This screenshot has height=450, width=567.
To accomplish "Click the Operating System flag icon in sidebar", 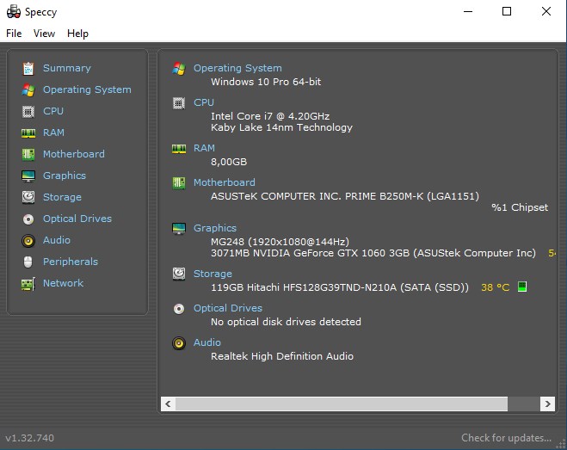I will [28, 89].
